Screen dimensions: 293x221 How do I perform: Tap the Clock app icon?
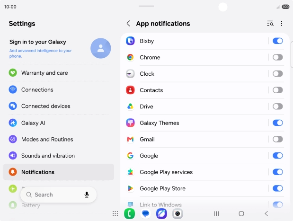130,74
